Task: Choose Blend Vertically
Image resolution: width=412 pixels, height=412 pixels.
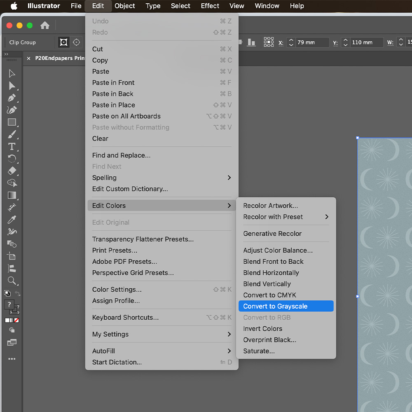Action: coord(286,284)
